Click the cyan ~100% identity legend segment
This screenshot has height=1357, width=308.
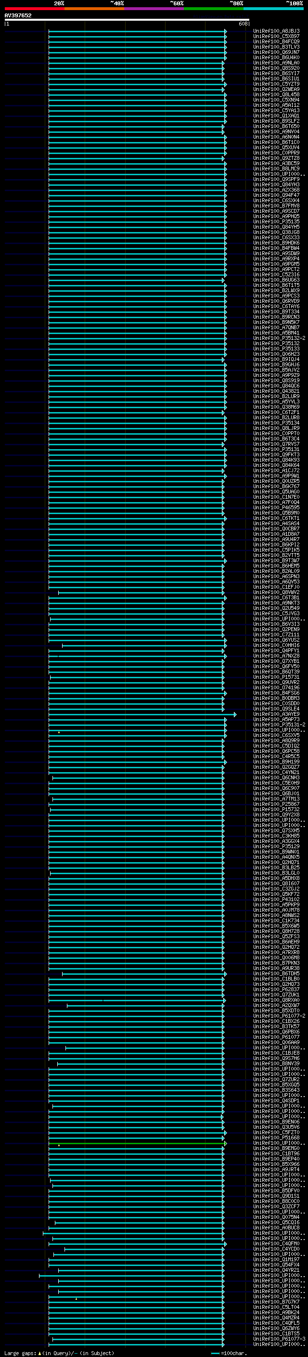point(273,9)
